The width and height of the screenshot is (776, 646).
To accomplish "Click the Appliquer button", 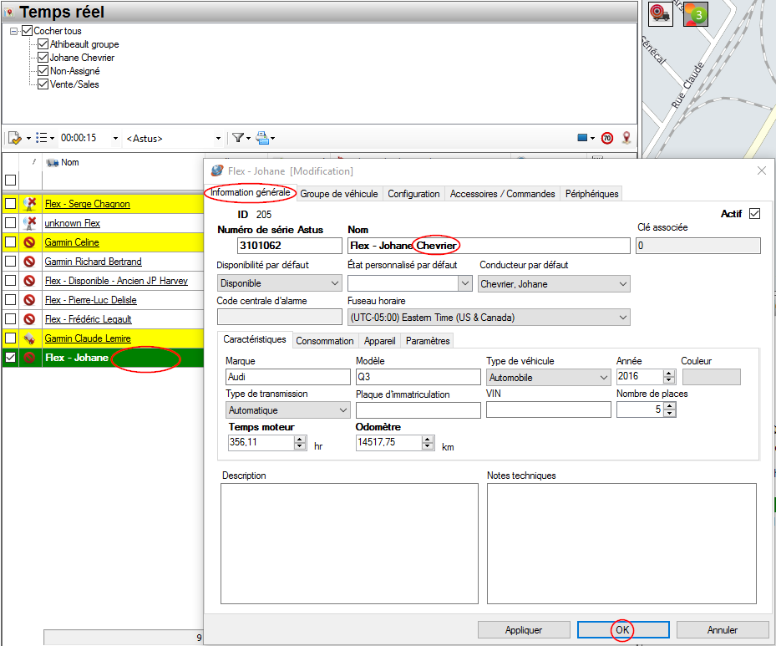I will click(x=524, y=630).
